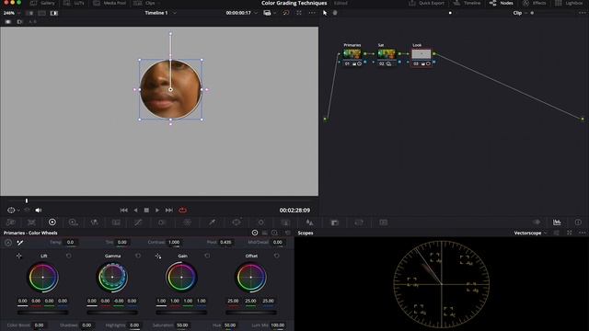
Task: Open the Effects panel
Action: (534, 3)
